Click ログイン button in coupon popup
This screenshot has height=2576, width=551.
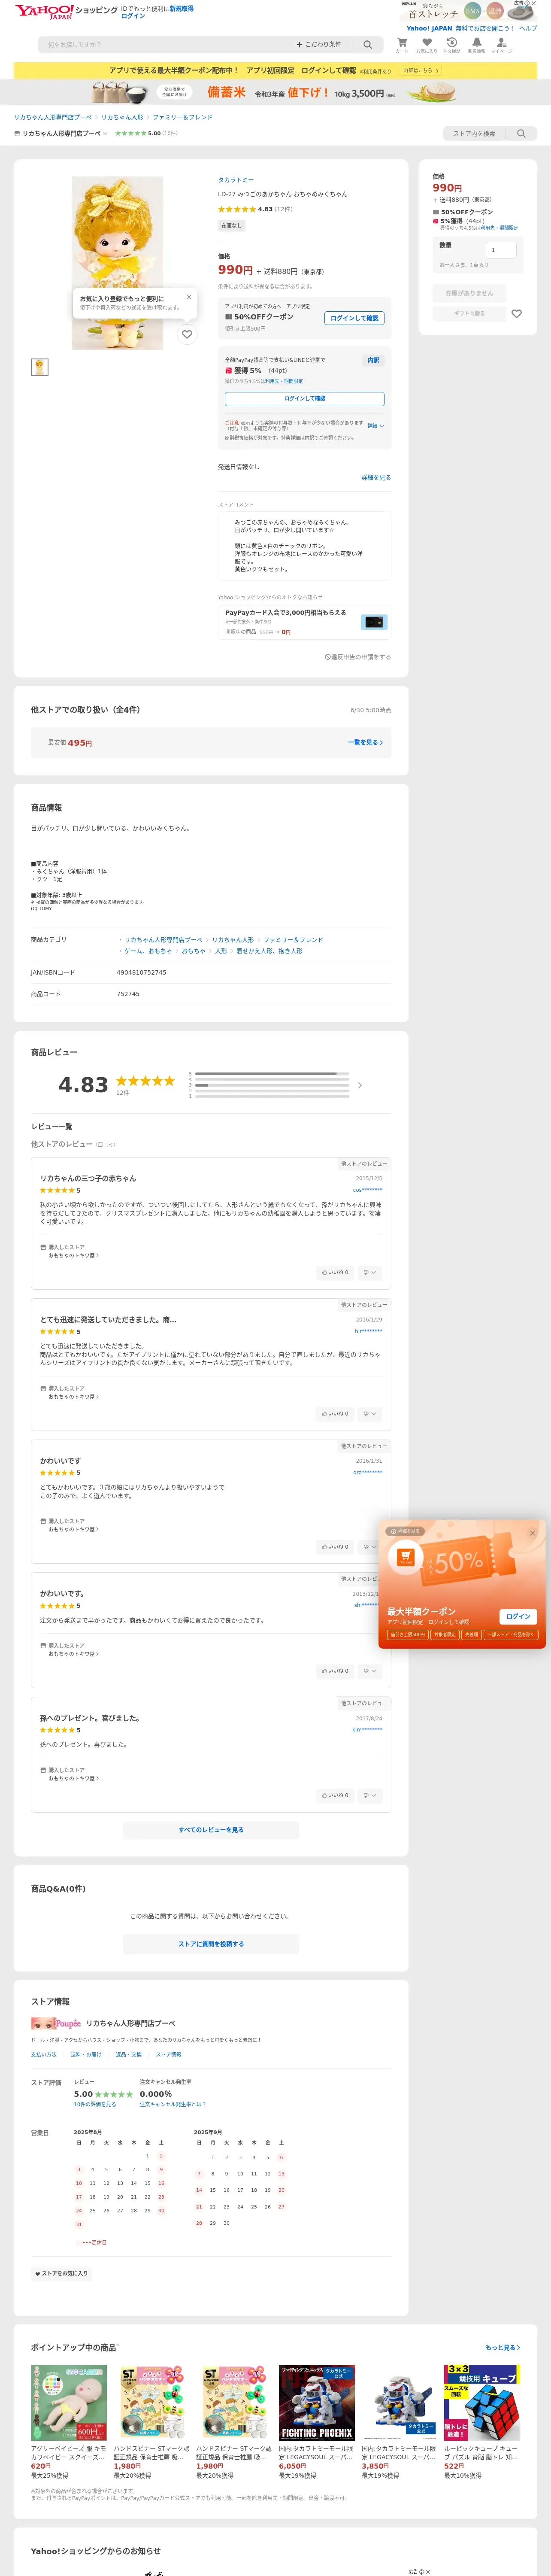518,1616
